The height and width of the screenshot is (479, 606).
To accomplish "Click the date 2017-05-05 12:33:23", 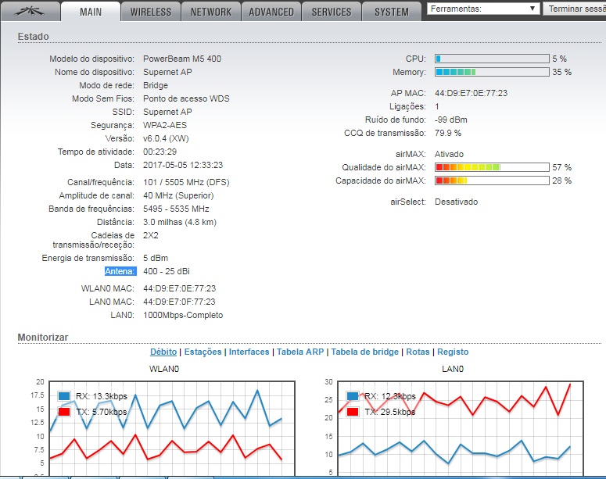I will 183,165.
